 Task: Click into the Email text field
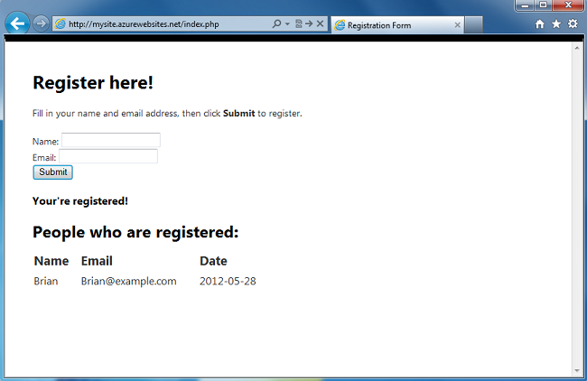(x=108, y=156)
